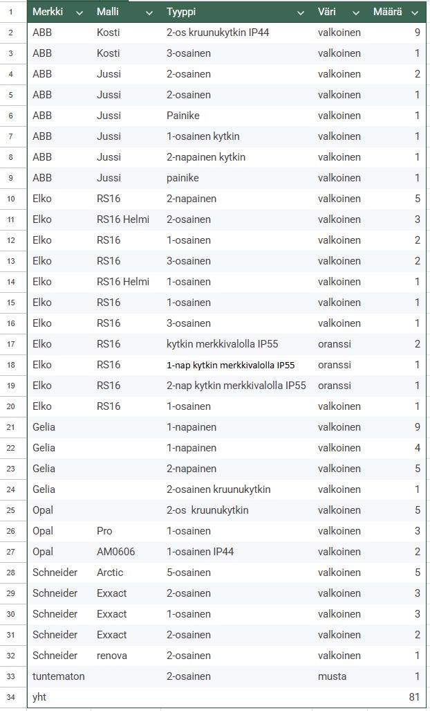Expand the Tyyppi column filter arrow
The image size is (430, 711).
[x=300, y=12]
